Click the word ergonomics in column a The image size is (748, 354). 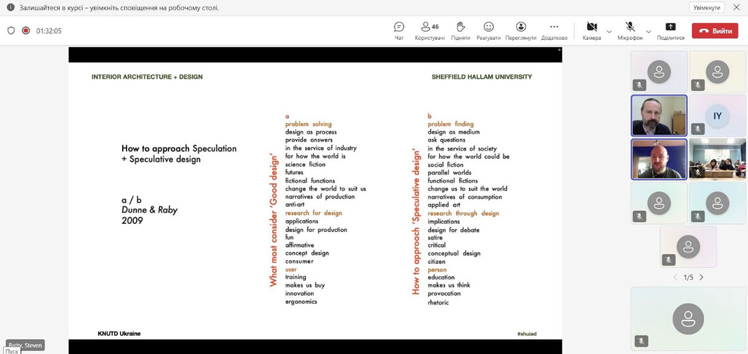coord(301,302)
